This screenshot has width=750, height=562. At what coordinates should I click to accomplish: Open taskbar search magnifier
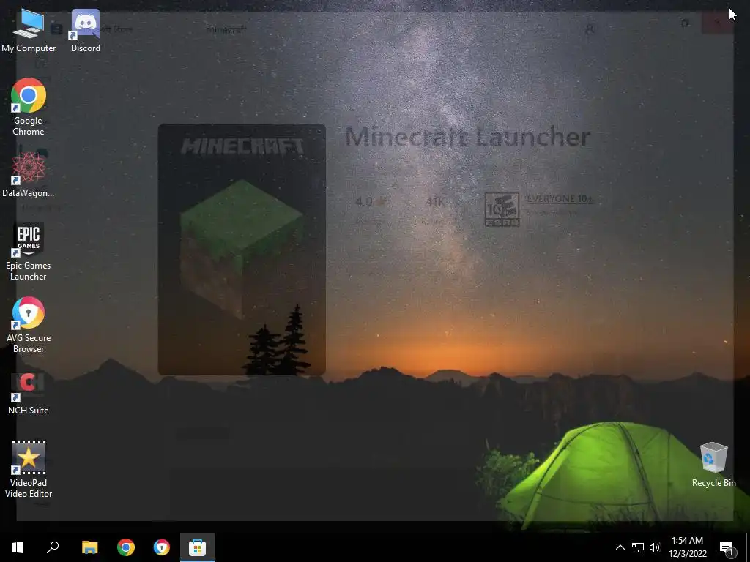point(53,547)
